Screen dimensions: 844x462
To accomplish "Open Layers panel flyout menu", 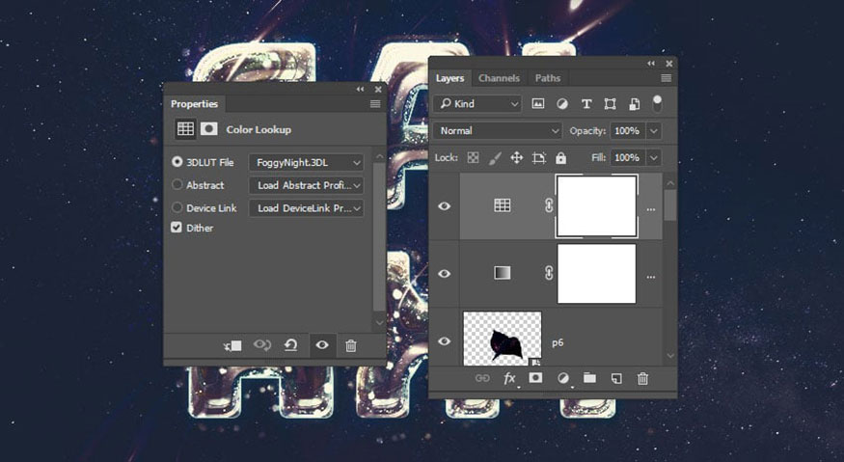I will 666,78.
